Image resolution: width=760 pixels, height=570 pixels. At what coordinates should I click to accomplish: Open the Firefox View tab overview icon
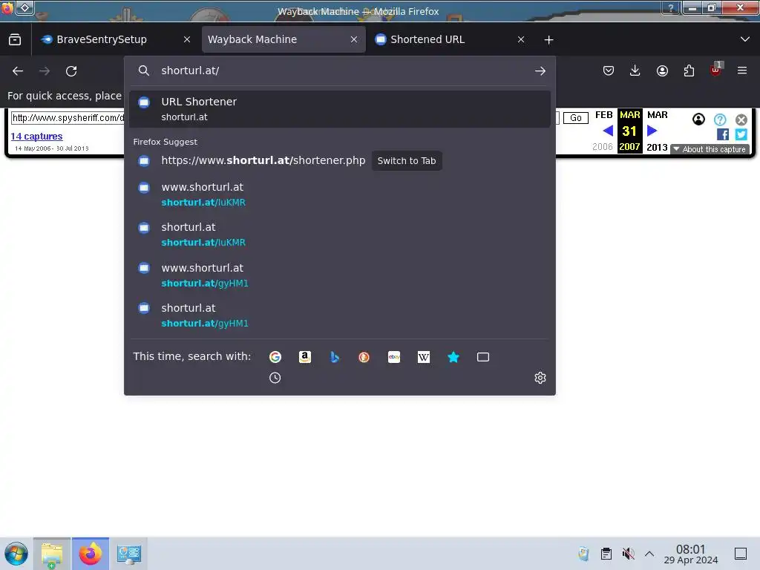(x=15, y=39)
